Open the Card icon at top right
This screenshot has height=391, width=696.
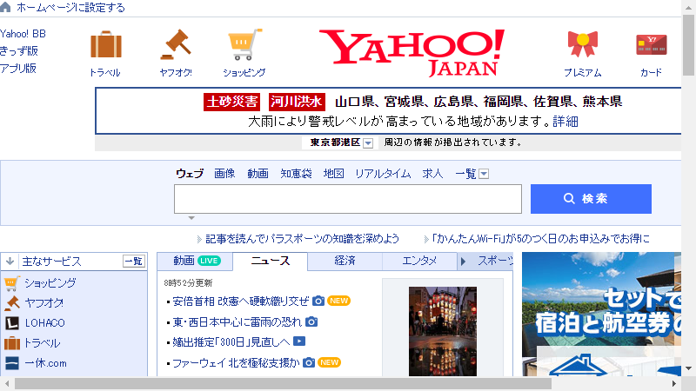[651, 44]
